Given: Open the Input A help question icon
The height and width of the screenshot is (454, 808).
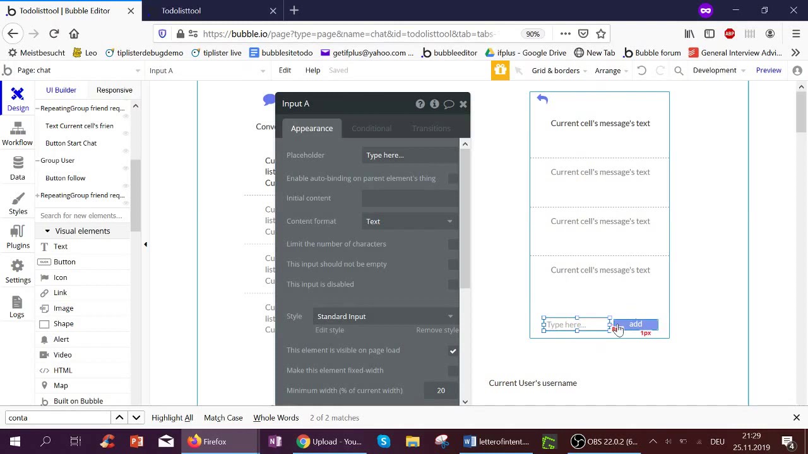Looking at the screenshot, I should [420, 104].
